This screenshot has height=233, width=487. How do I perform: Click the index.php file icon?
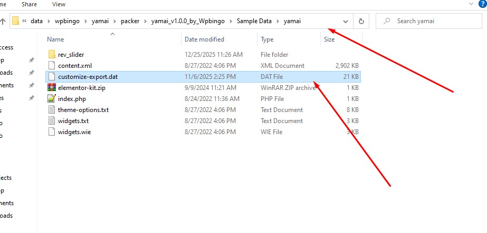(x=52, y=99)
